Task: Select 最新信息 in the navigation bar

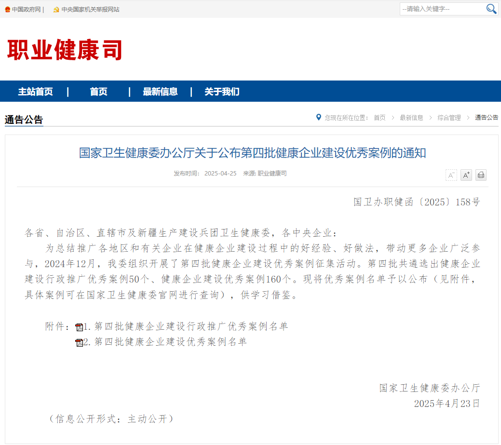Action: tap(160, 92)
